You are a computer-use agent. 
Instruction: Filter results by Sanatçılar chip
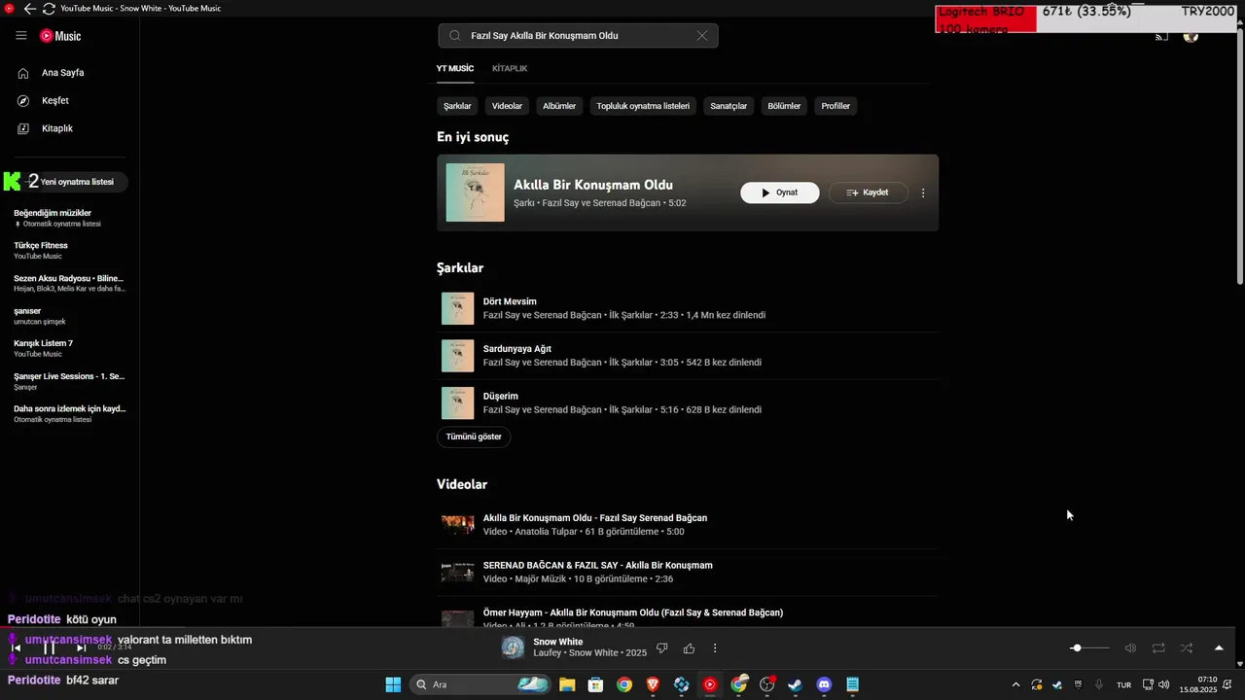coord(729,106)
